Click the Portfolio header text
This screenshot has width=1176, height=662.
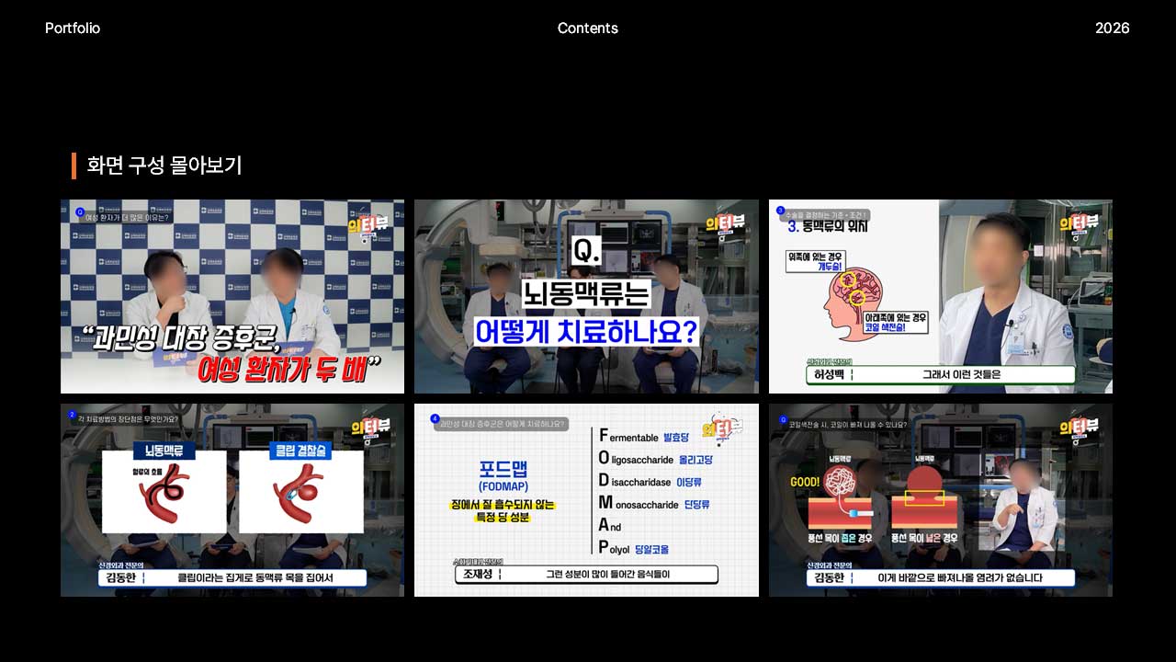click(x=73, y=29)
